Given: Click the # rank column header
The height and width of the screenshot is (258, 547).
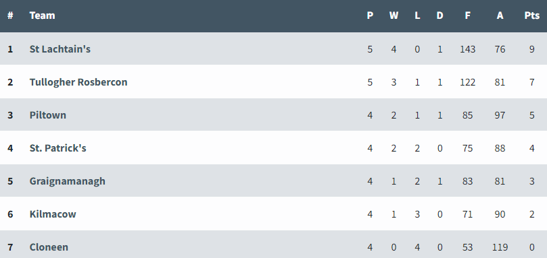Looking at the screenshot, I should point(10,15).
